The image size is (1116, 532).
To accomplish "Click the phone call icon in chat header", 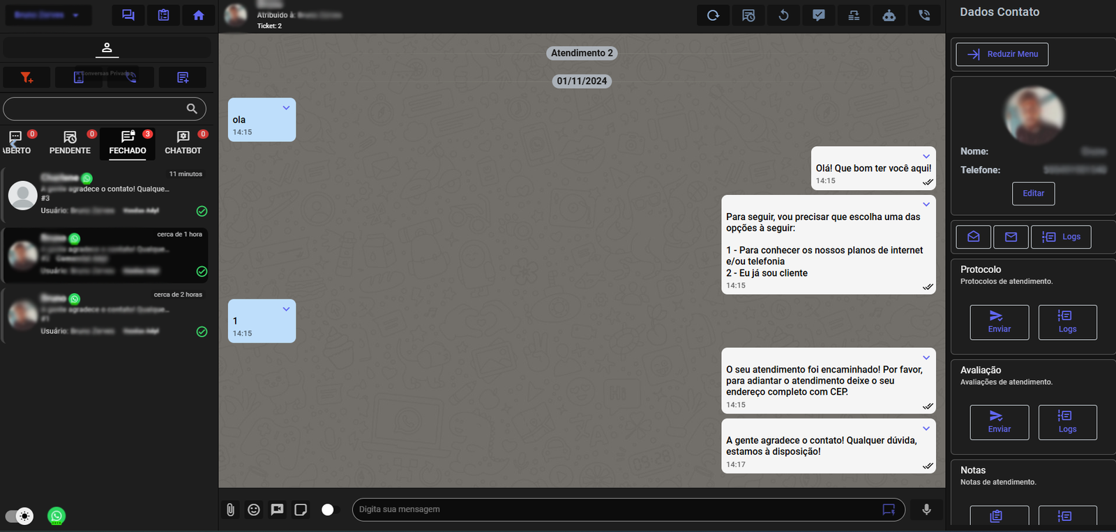I will click(924, 15).
